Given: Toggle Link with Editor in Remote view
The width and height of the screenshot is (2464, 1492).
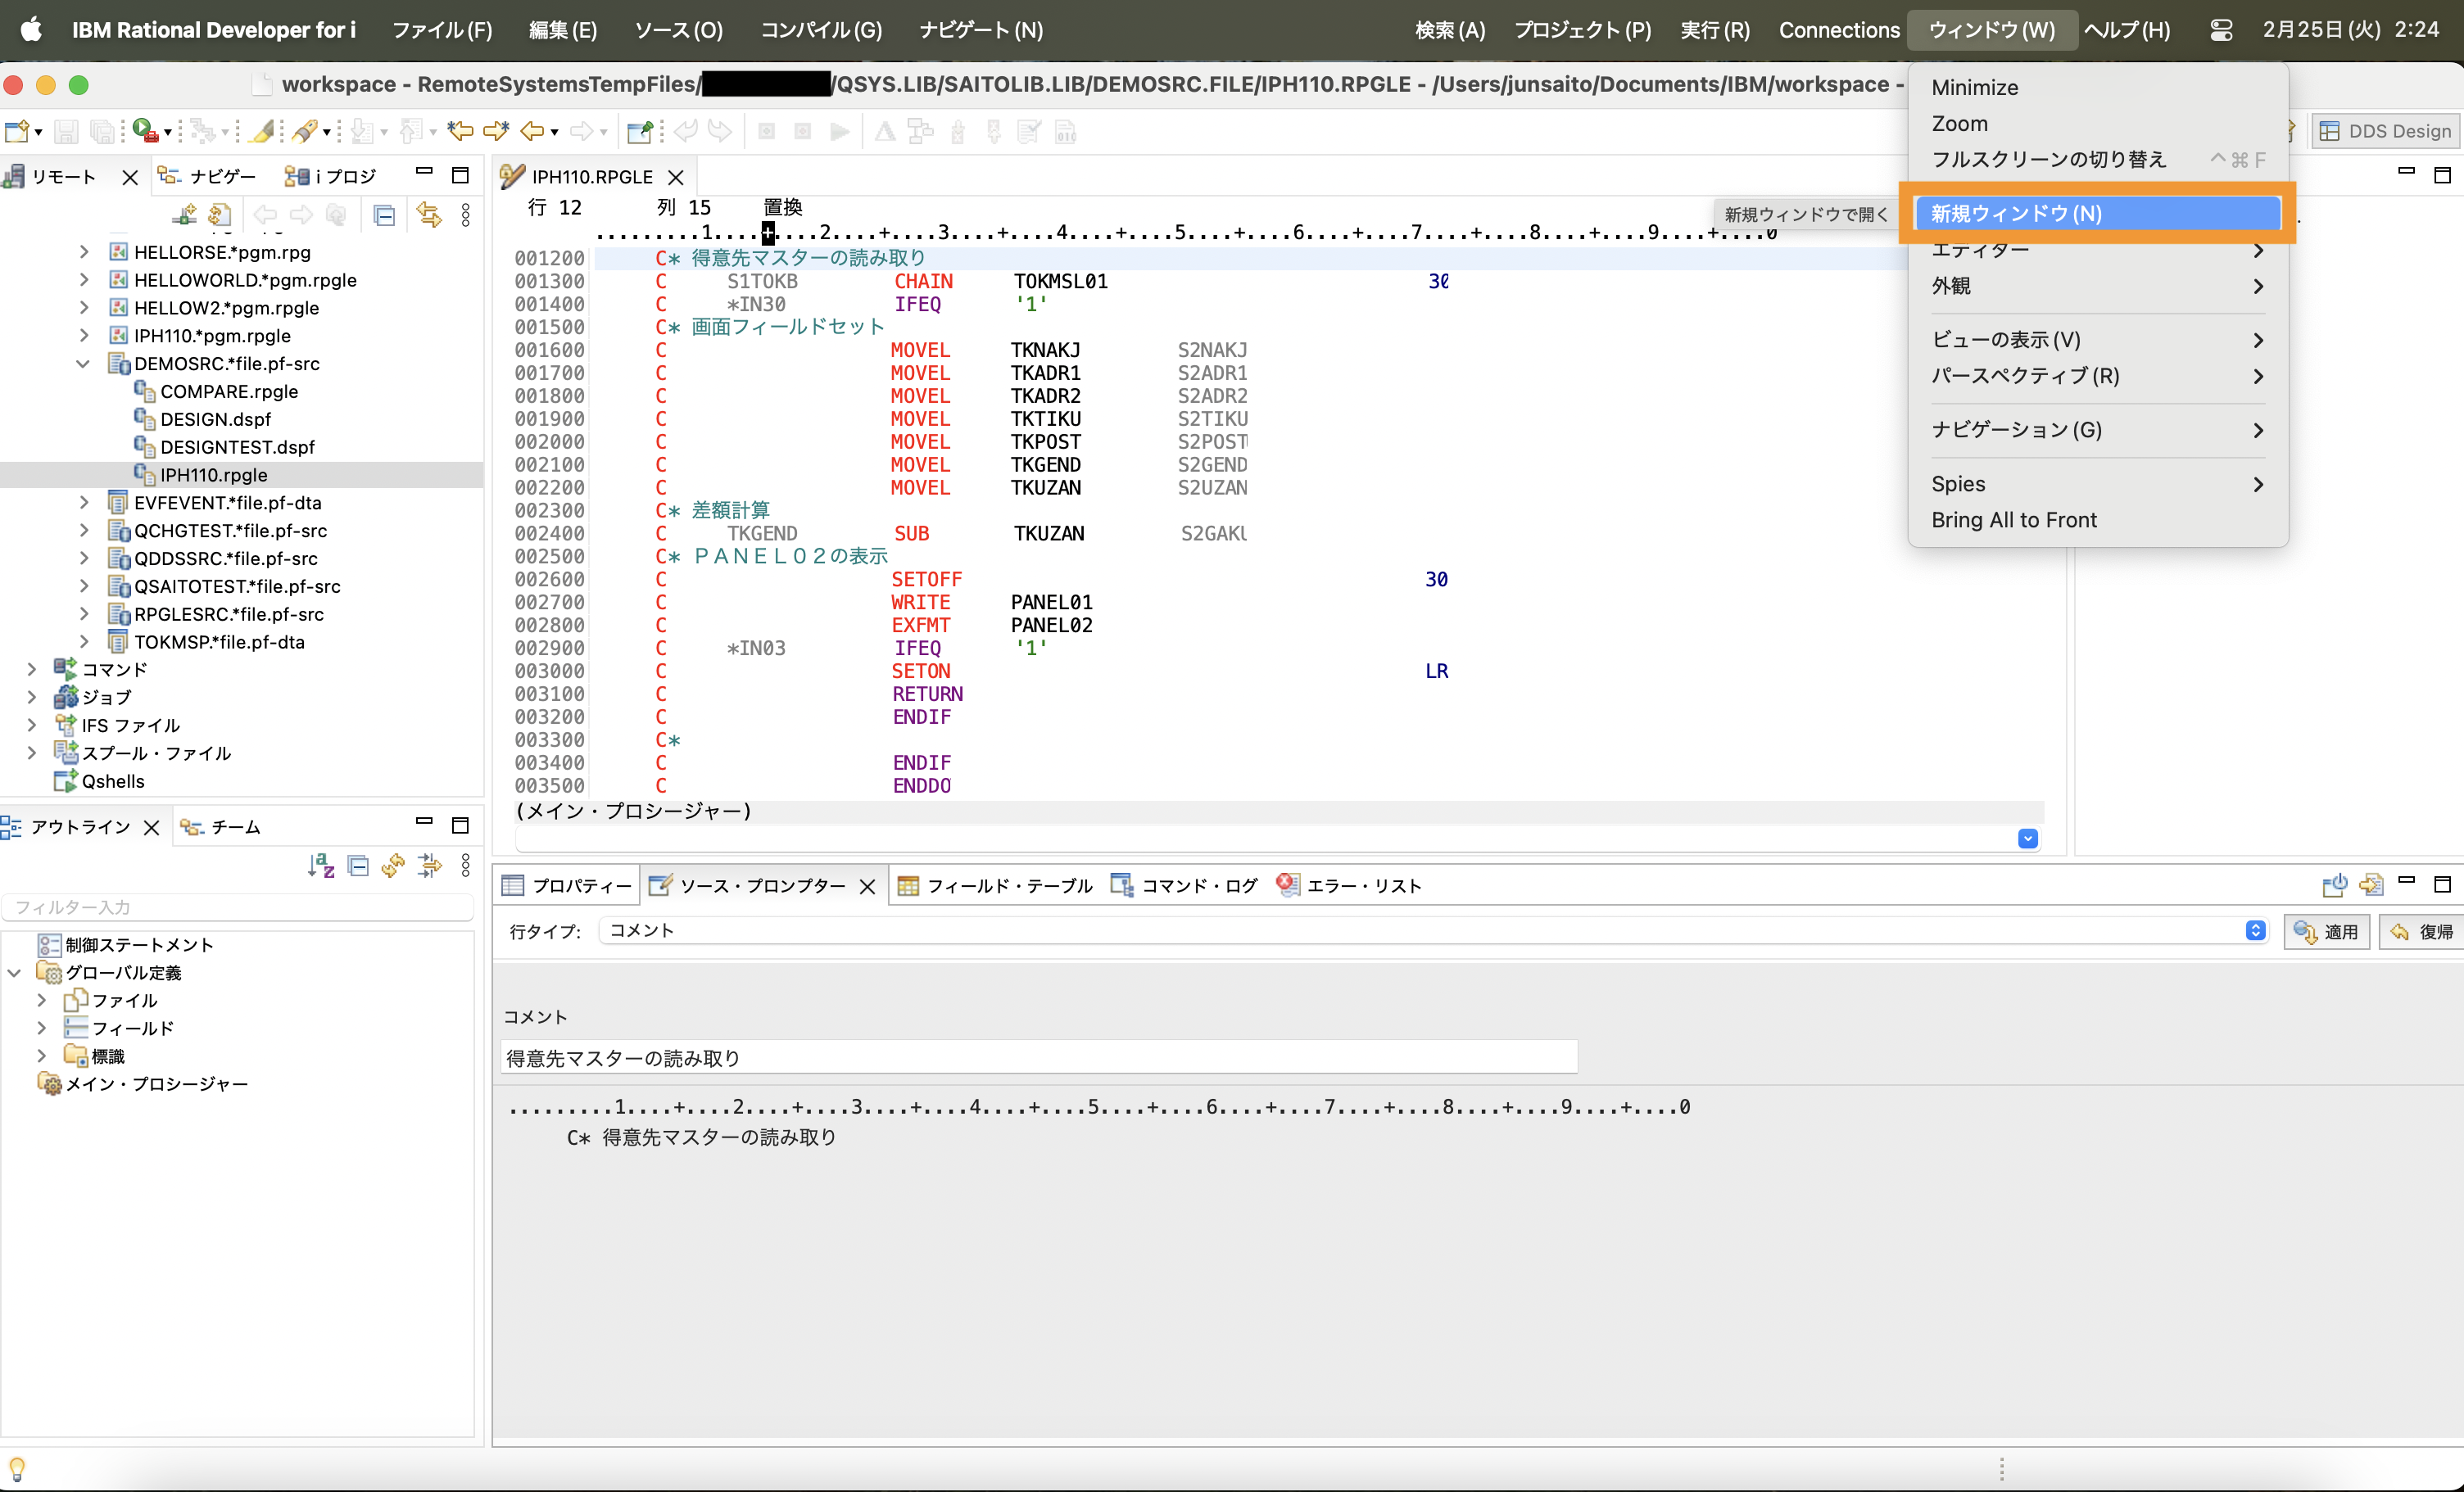Looking at the screenshot, I should pos(429,215).
